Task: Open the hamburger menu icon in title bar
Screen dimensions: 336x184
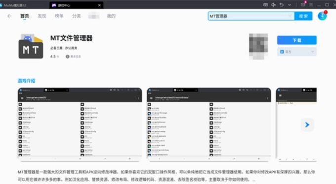Action: pos(311,5)
